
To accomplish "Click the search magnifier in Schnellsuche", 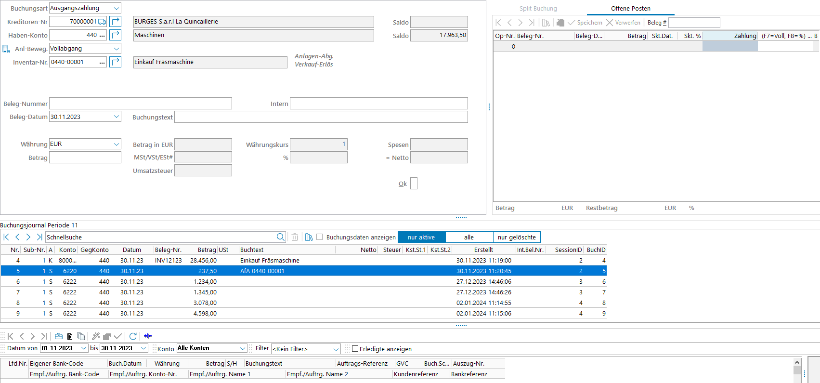I will 281,237.
